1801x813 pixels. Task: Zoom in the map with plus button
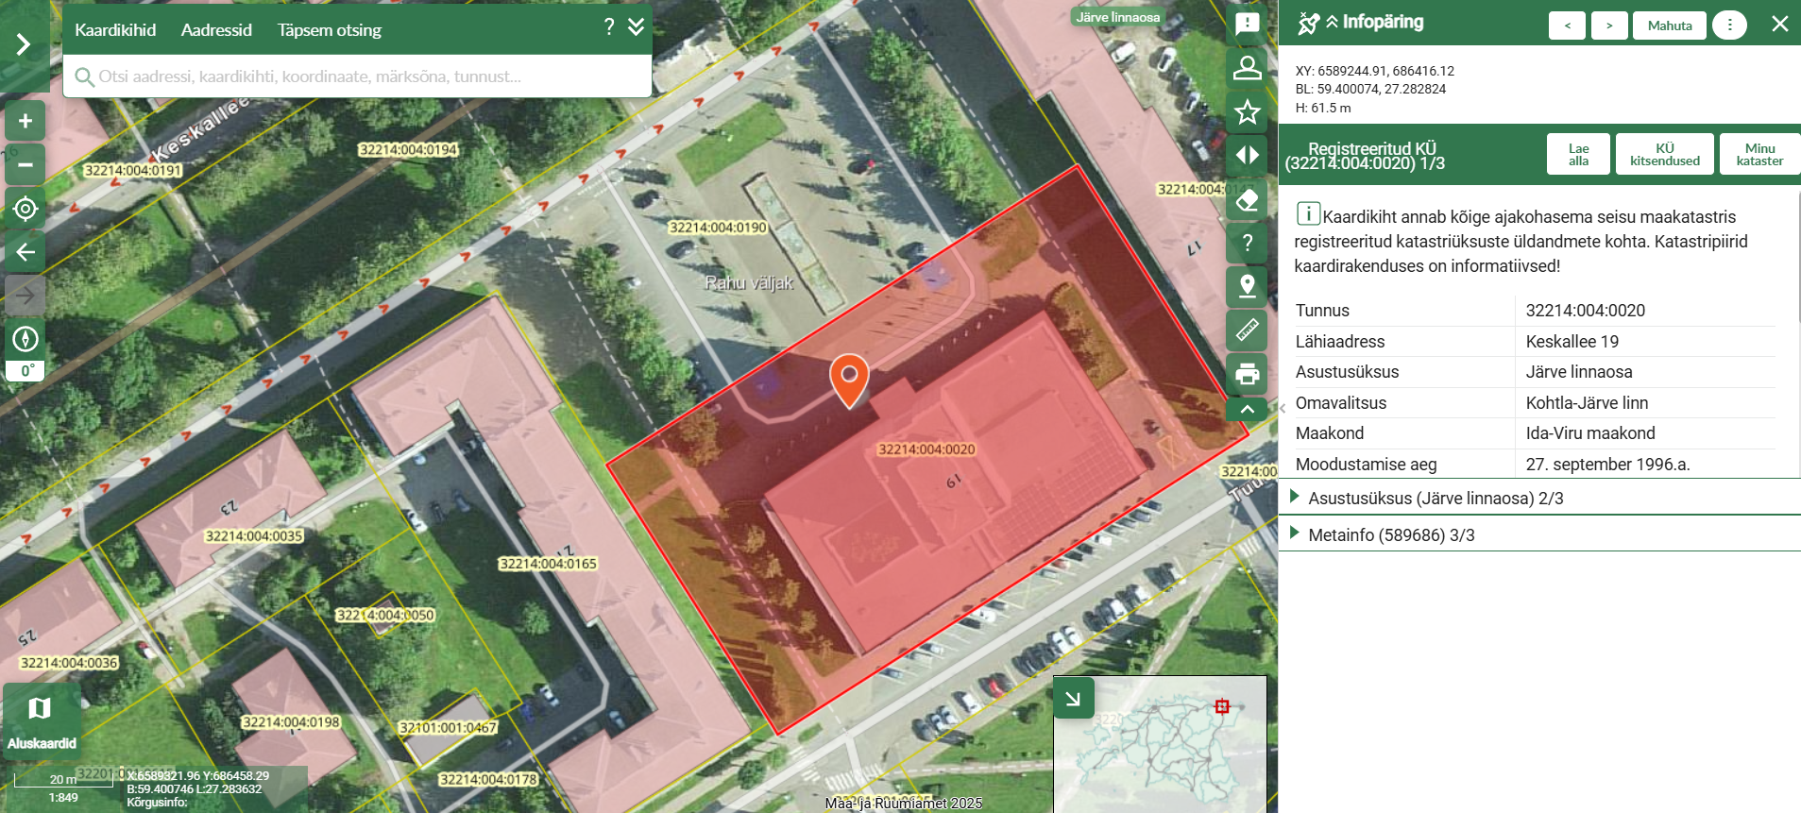(25, 121)
